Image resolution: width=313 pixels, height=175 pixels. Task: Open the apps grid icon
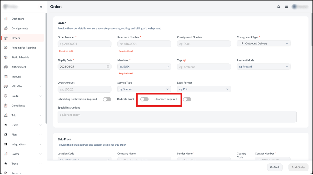(x=287, y=7)
